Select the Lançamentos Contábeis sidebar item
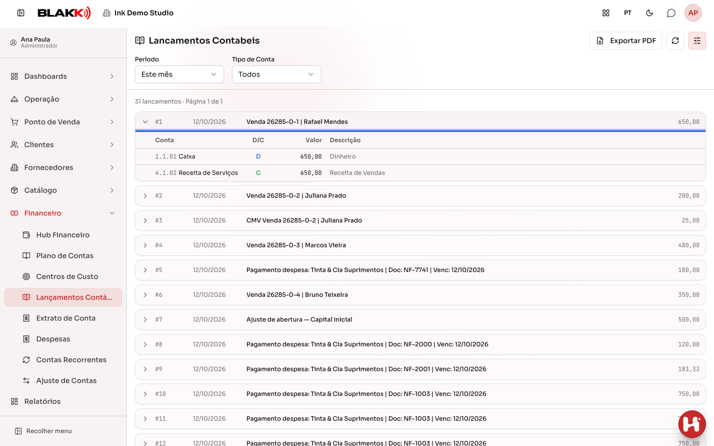Image resolution: width=714 pixels, height=446 pixels. (x=63, y=297)
